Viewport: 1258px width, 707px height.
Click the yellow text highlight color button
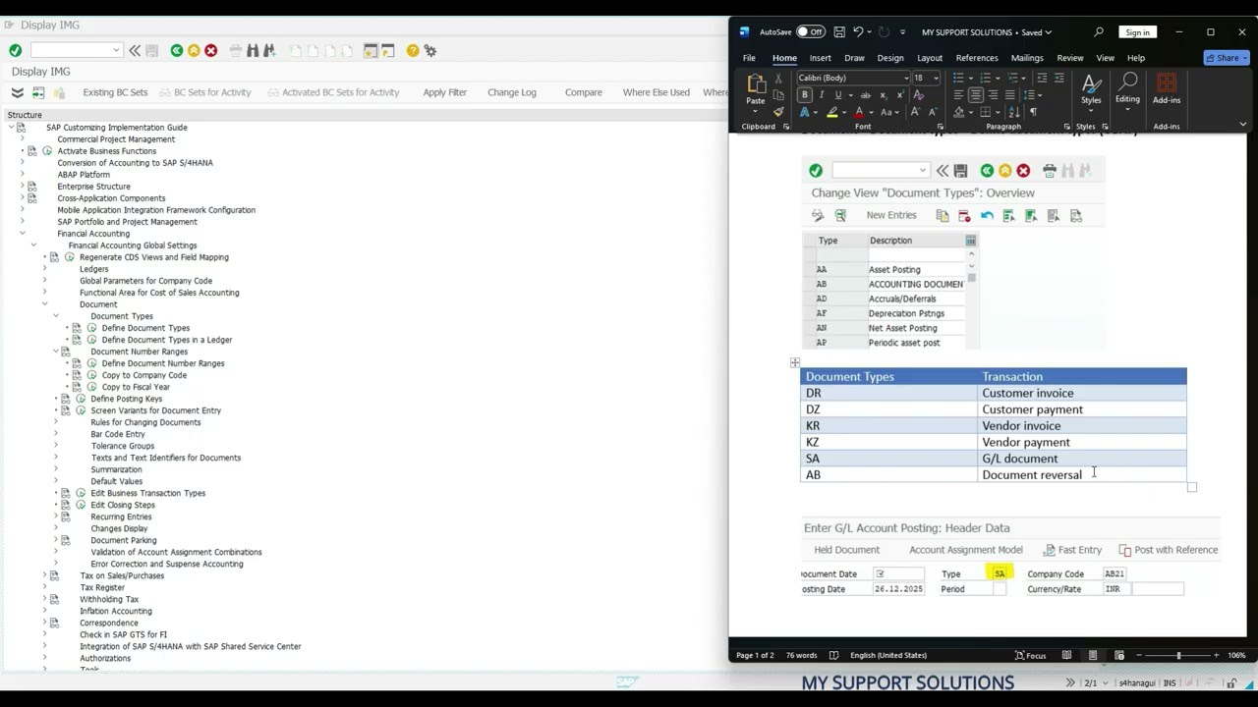tap(831, 112)
